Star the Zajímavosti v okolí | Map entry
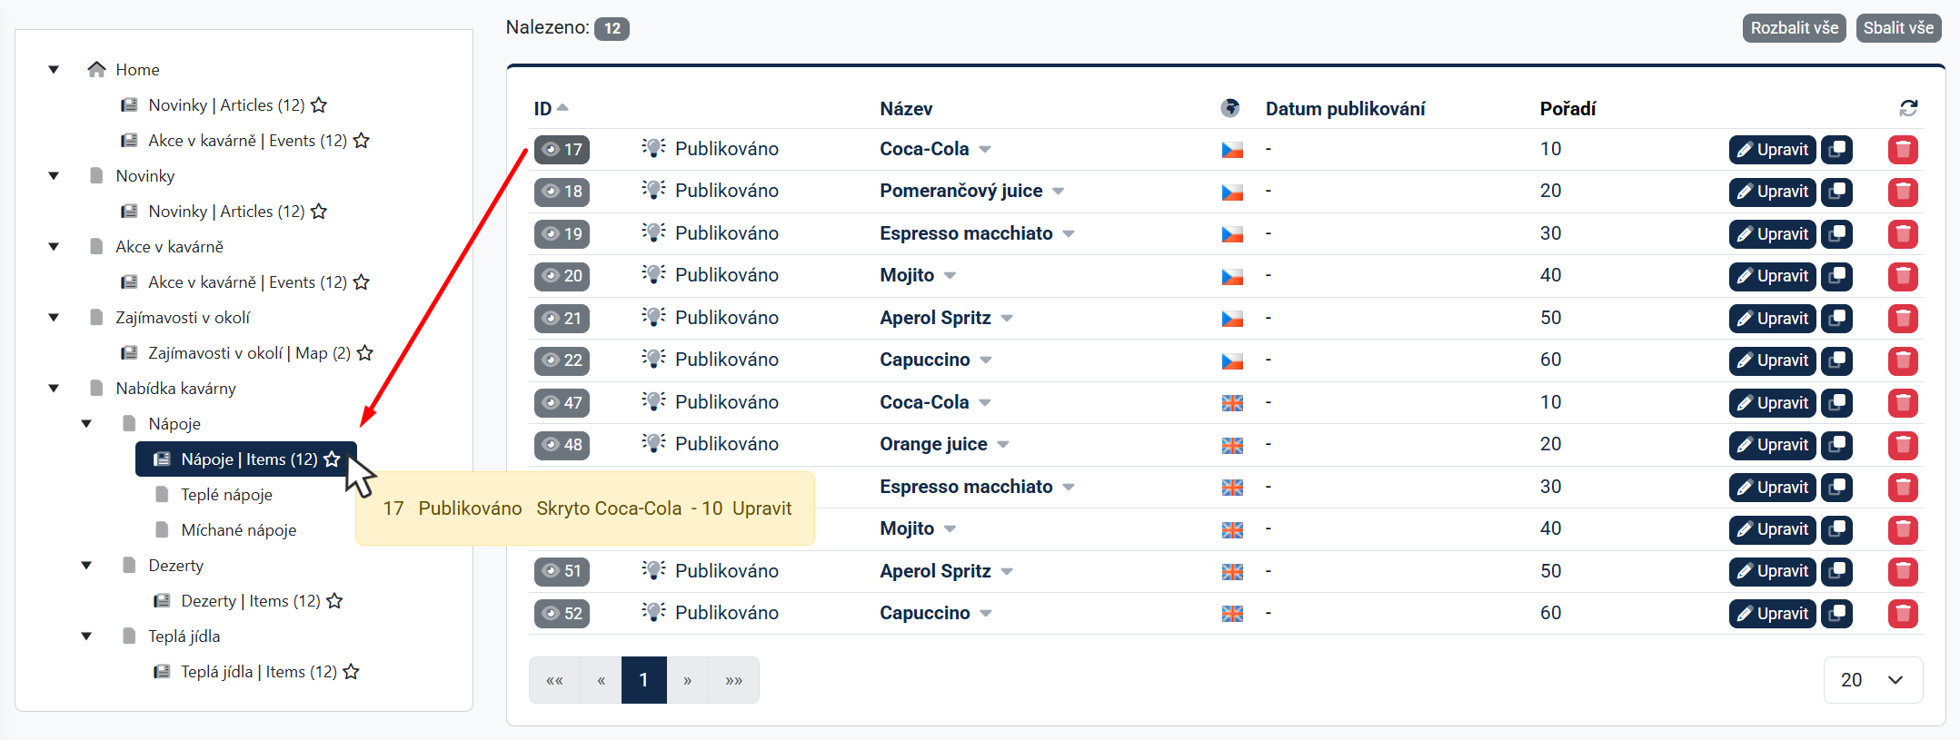The image size is (1960, 740). [365, 353]
